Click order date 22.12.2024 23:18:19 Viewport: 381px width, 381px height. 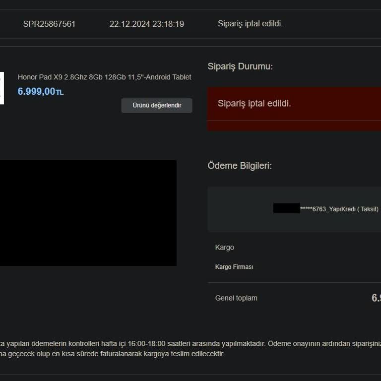click(146, 24)
